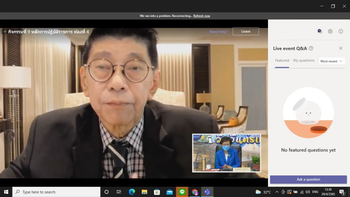The image size is (350, 197).
Task: Open Chrome from the taskbar
Action: pos(195,192)
